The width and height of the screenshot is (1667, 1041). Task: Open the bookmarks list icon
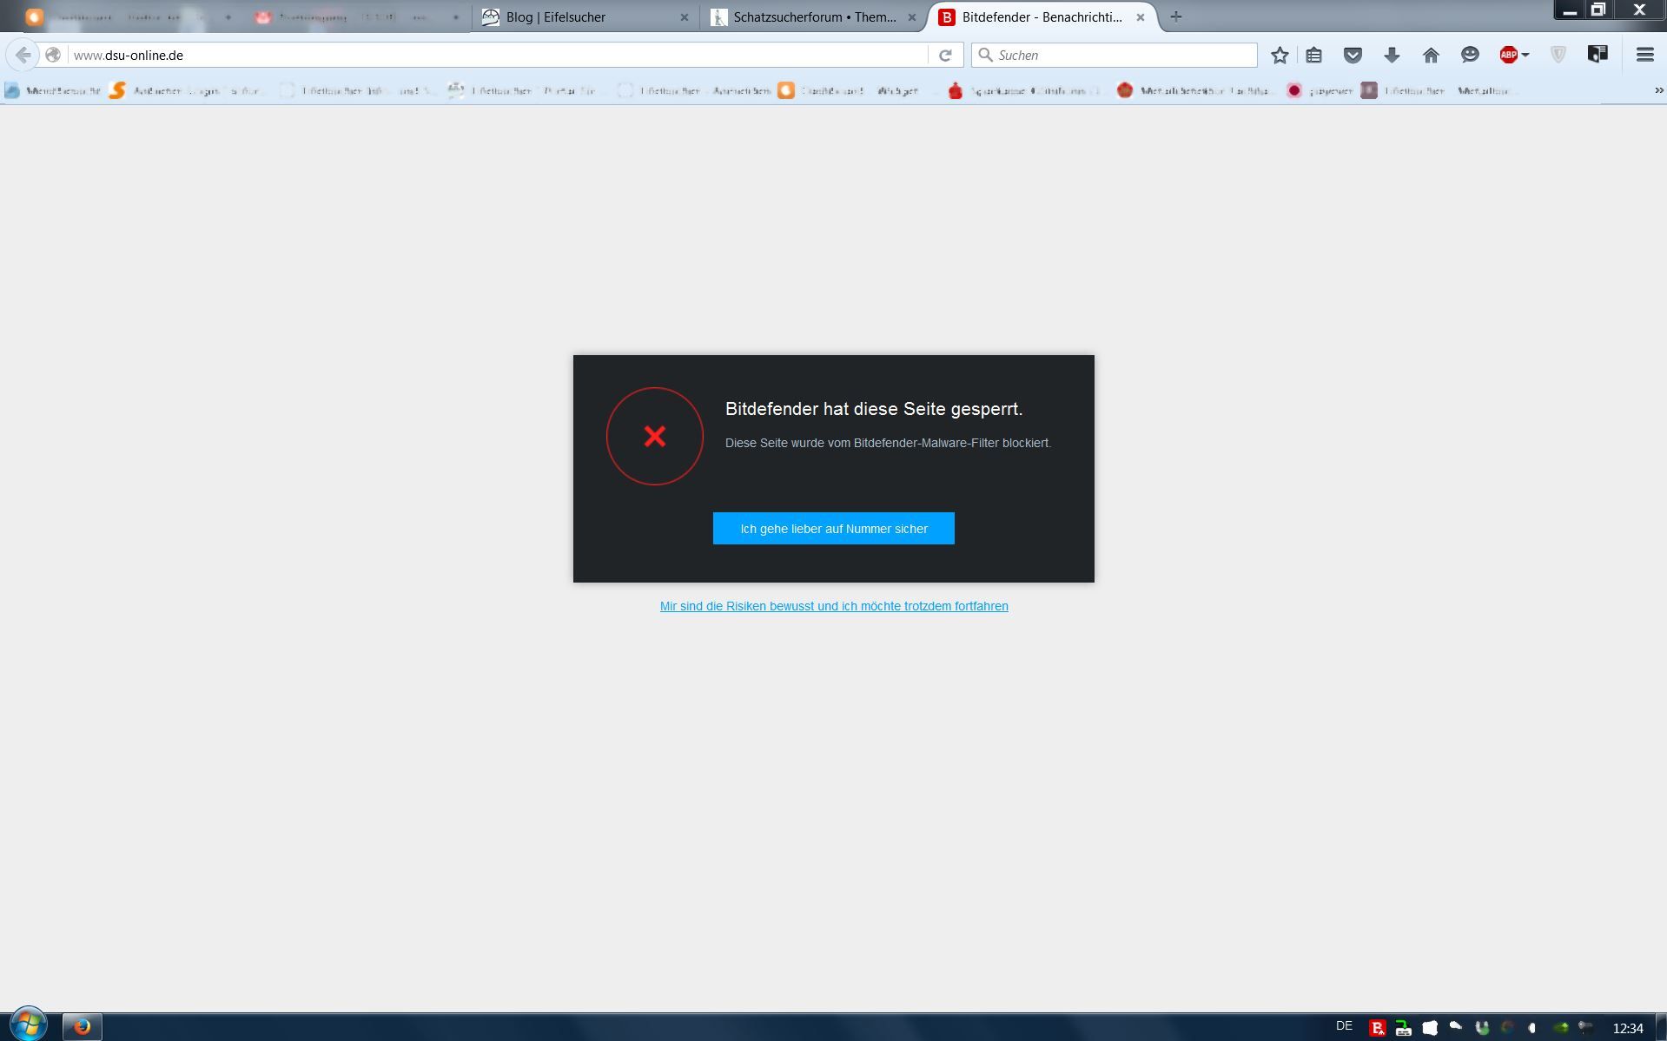(1313, 56)
